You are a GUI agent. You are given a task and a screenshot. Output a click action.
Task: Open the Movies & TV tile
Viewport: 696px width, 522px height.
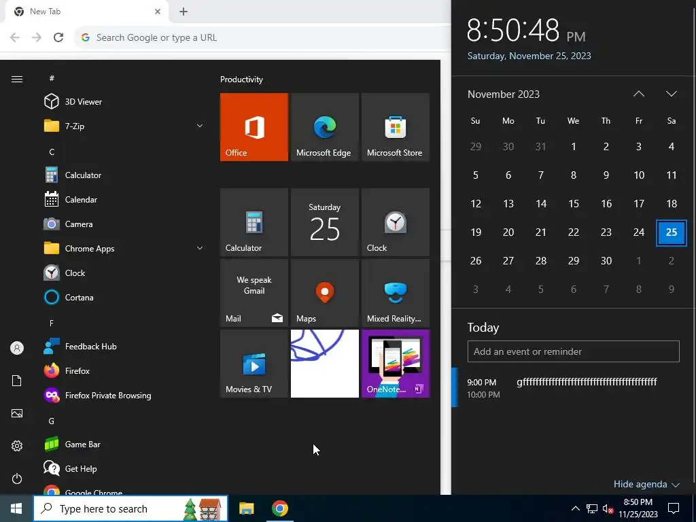coord(254,364)
